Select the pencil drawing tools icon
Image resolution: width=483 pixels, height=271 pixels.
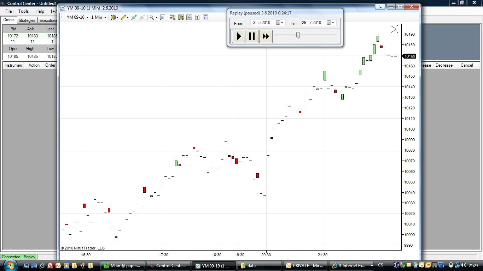[124, 17]
